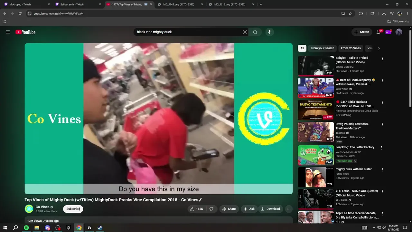The image size is (412, 232).
Task: Switch to Bailout smh Twitch tab
Action: [x=78, y=5]
